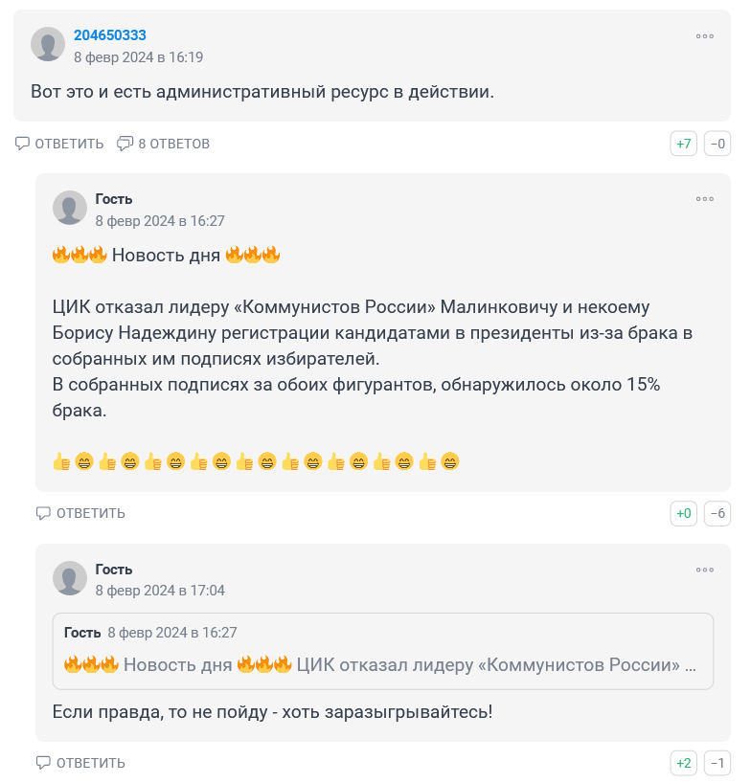Reply to the administrative resource comment
Image resolution: width=751 pixels, height=783 pixels.
tap(59, 144)
